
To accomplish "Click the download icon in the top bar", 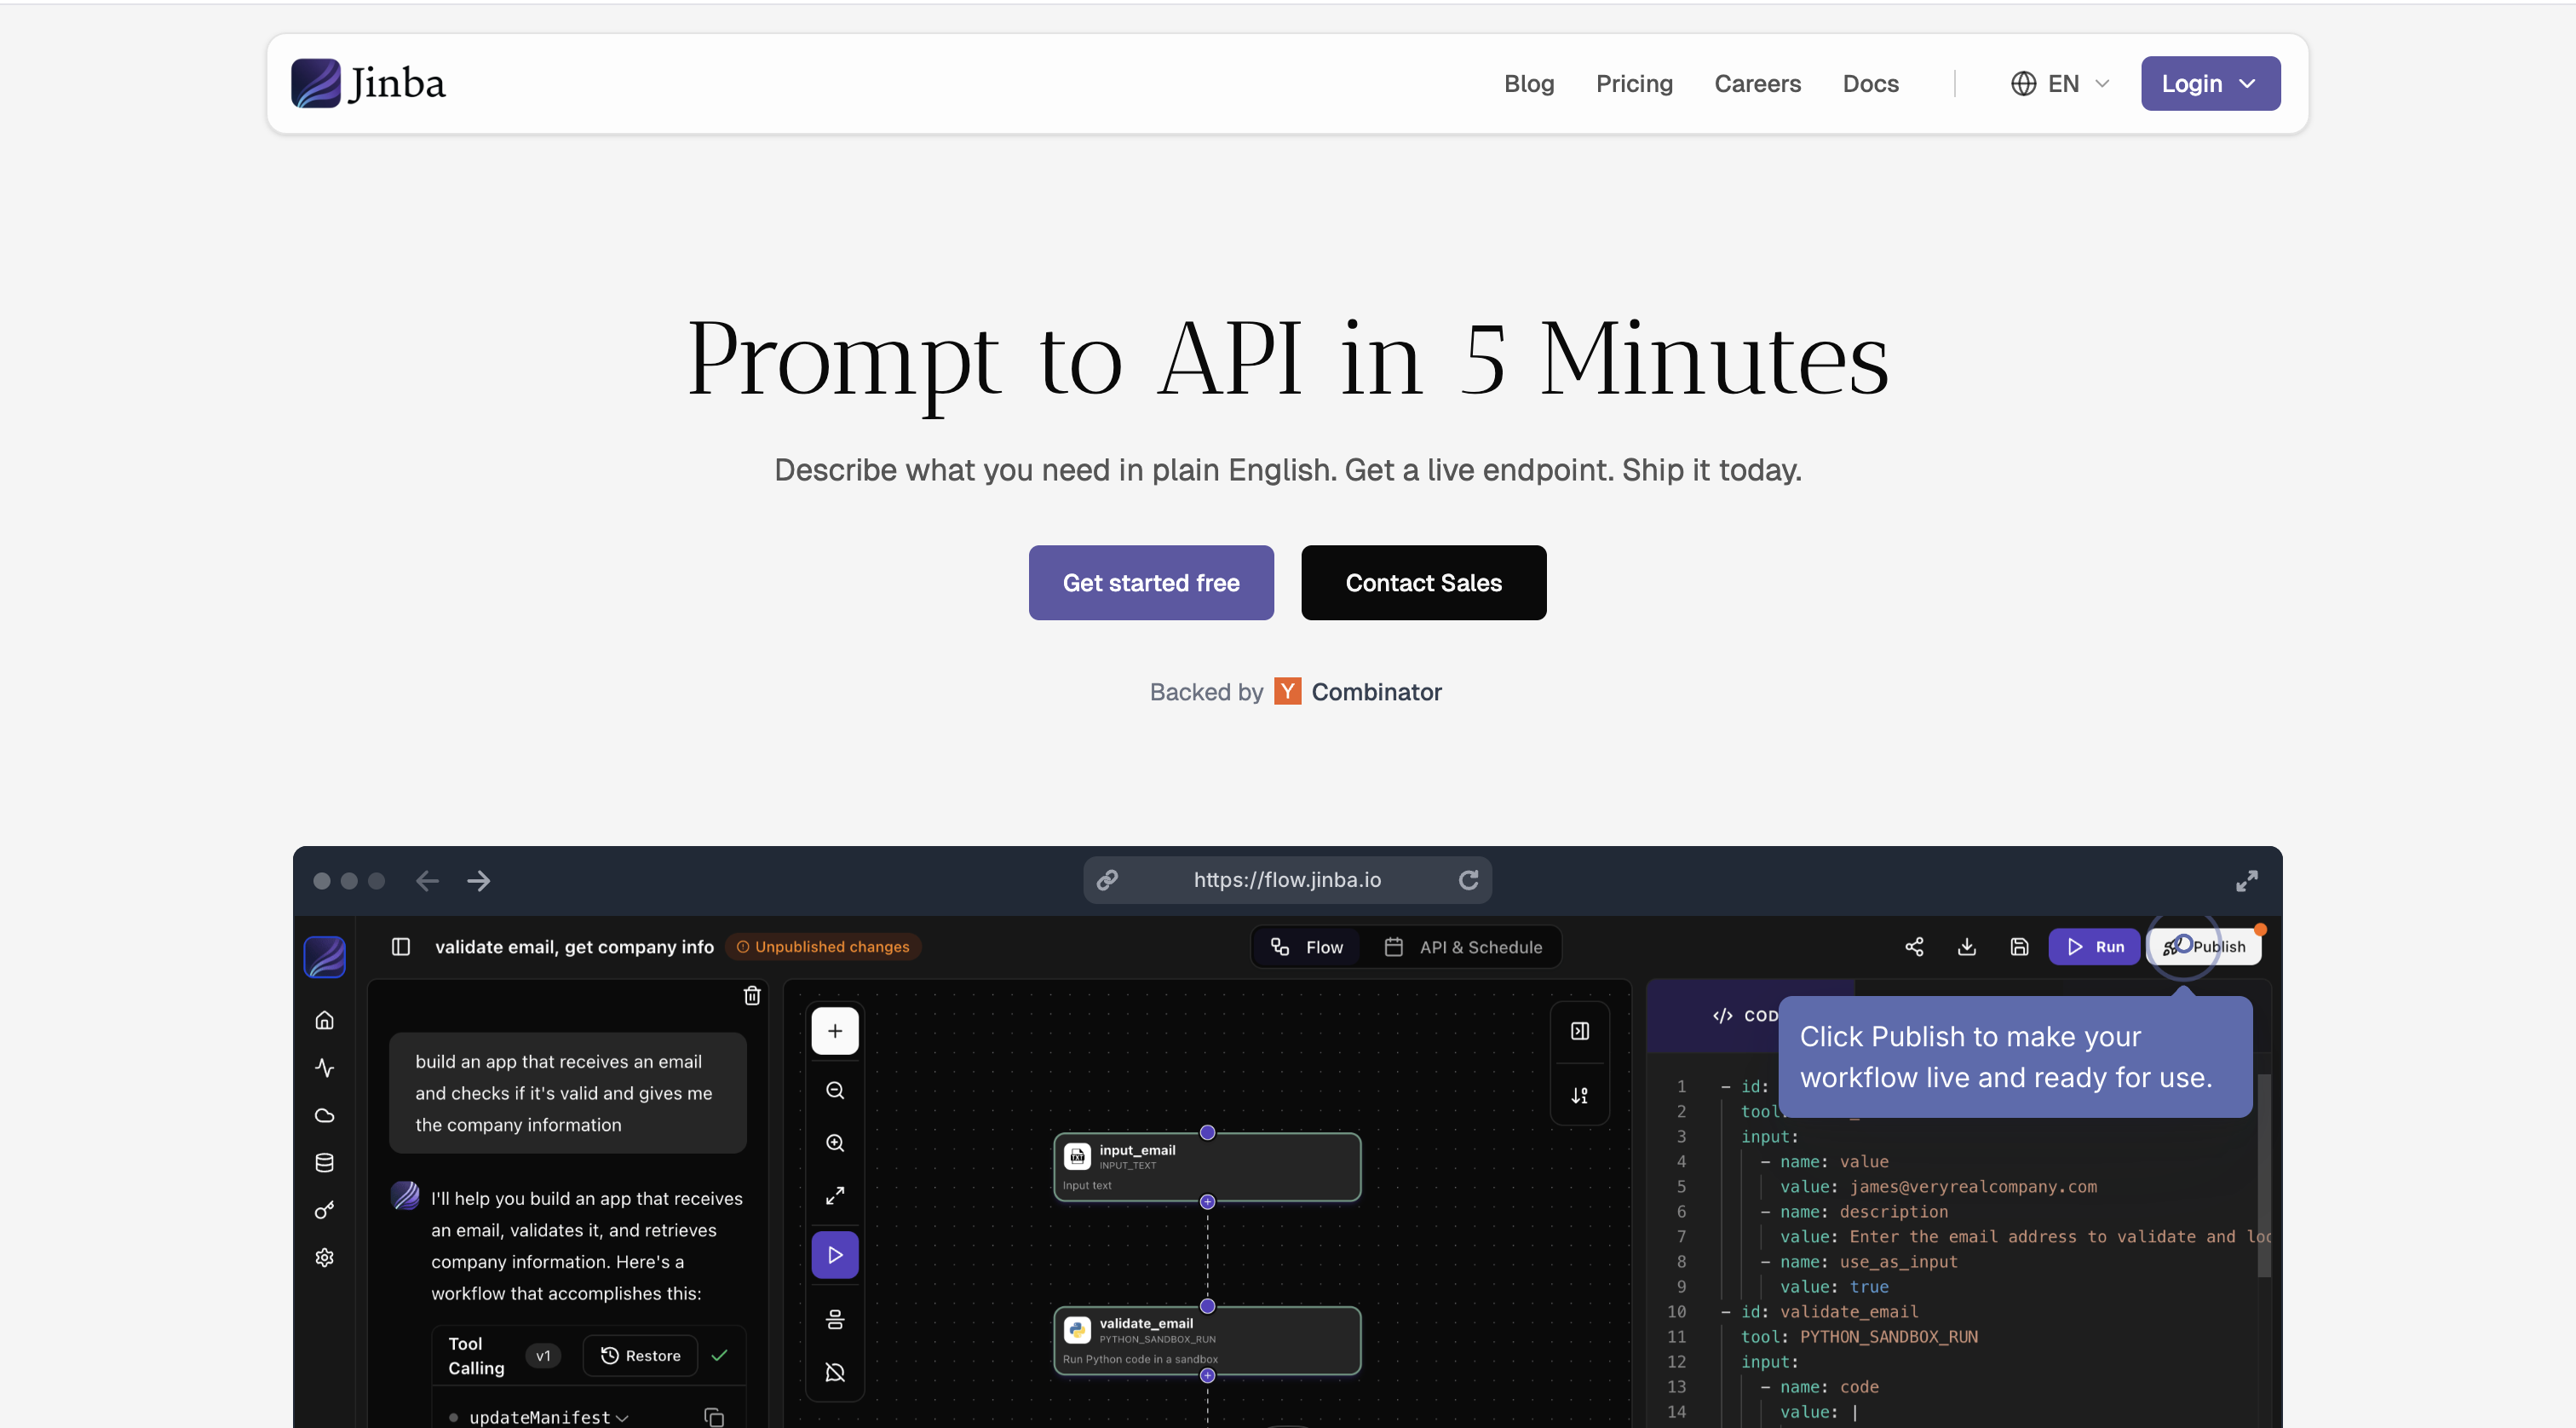I will click(x=1967, y=946).
